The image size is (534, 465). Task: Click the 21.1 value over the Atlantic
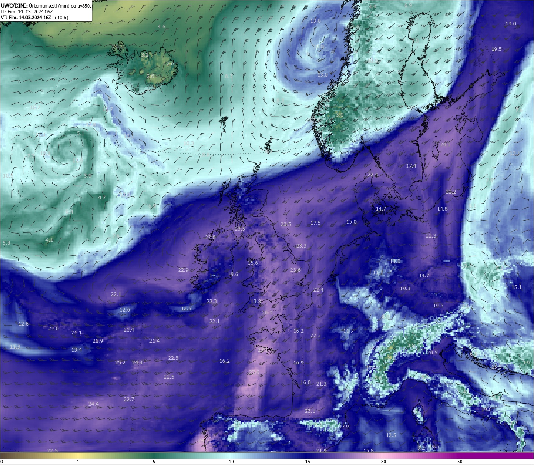76,332
